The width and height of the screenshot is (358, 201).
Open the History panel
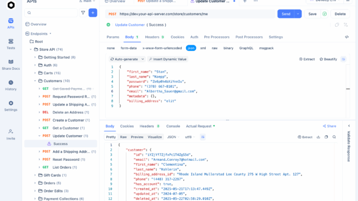[x=11, y=85]
